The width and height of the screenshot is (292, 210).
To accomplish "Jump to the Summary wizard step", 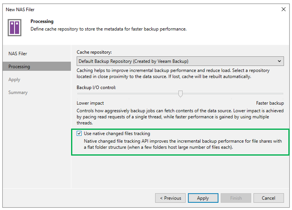I will coord(18,92).
